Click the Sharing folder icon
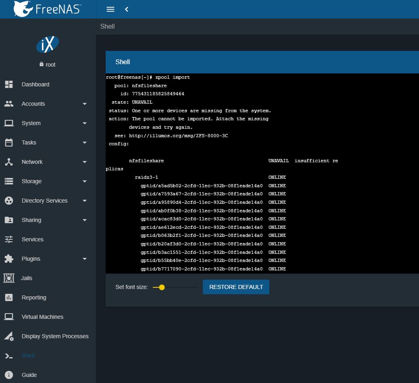Viewport: 419px width, 383px height. tap(9, 220)
